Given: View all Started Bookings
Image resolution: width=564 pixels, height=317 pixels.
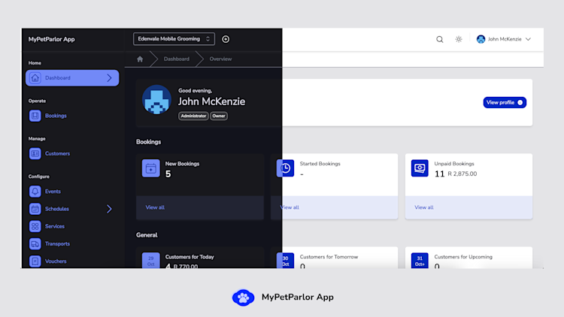Looking at the screenshot, I should click(290, 207).
